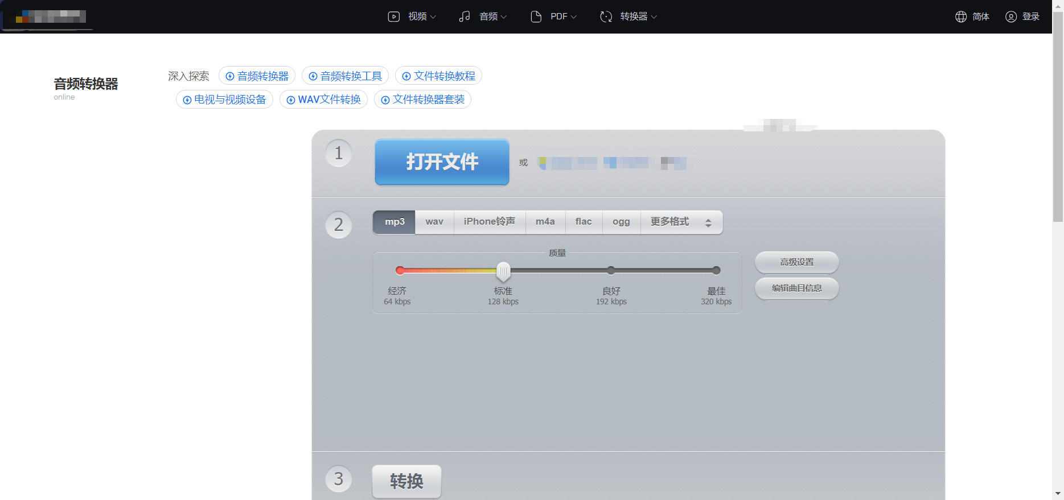Expand the 更多格式 format dropdown
Viewport: 1064px width, 500px height.
click(681, 222)
